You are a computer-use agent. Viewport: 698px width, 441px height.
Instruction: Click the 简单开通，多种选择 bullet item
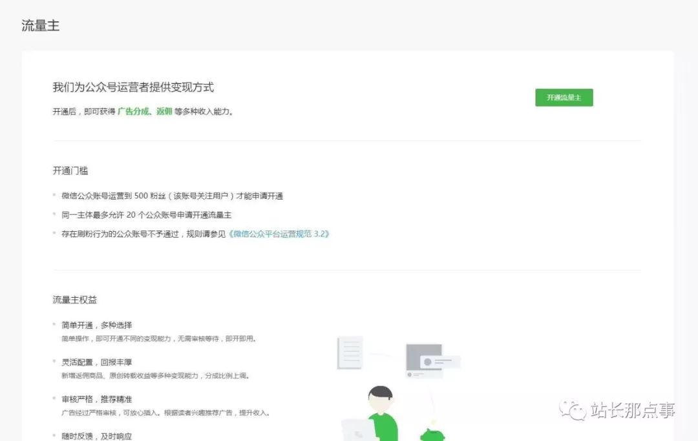point(96,325)
